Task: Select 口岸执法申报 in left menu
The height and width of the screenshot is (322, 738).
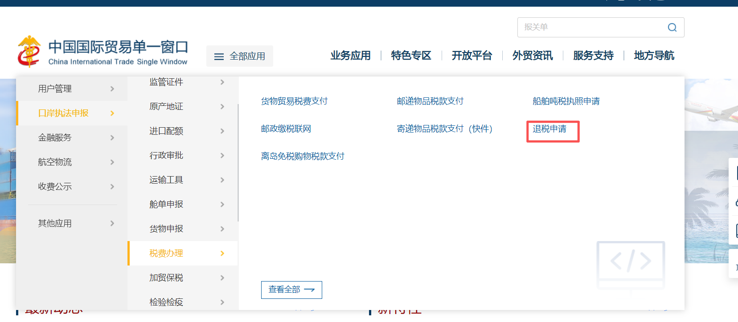Action: point(63,113)
